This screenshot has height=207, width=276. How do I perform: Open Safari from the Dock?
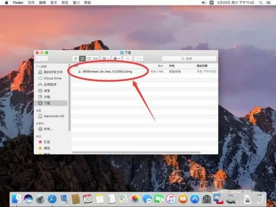pyautogui.click(x=52, y=199)
